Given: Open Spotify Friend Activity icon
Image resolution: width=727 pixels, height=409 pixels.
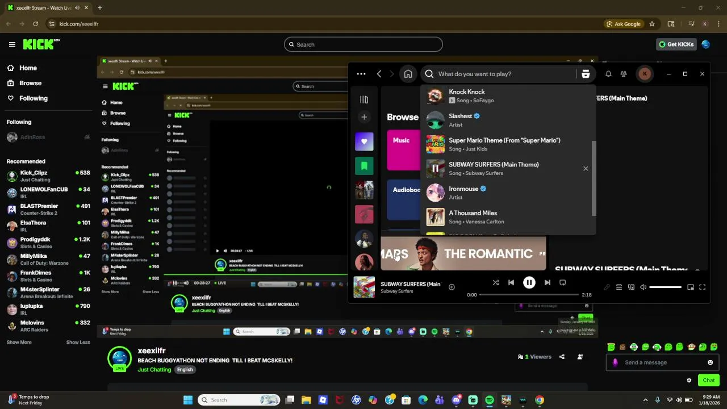Looking at the screenshot, I should pos(624,74).
